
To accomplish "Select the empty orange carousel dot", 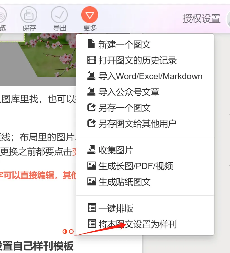I will tap(71, 232).
